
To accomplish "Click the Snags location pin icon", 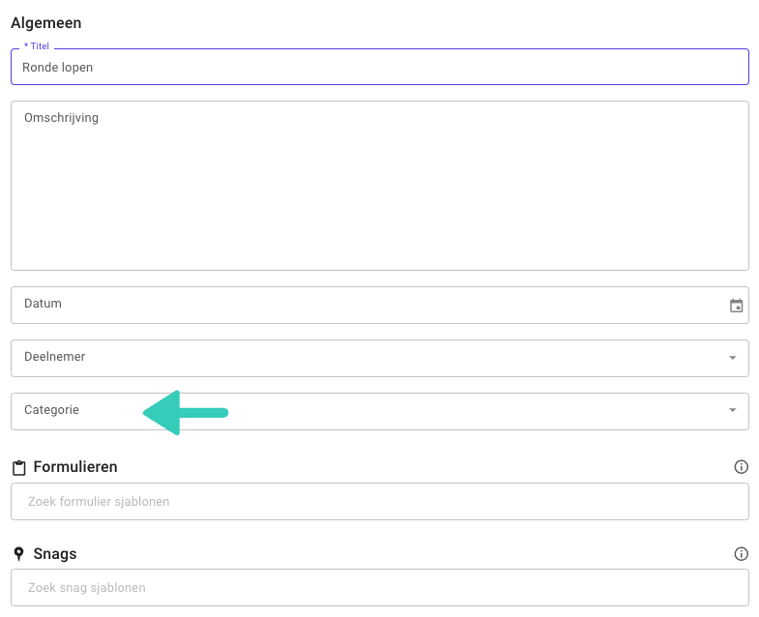I will (x=18, y=554).
